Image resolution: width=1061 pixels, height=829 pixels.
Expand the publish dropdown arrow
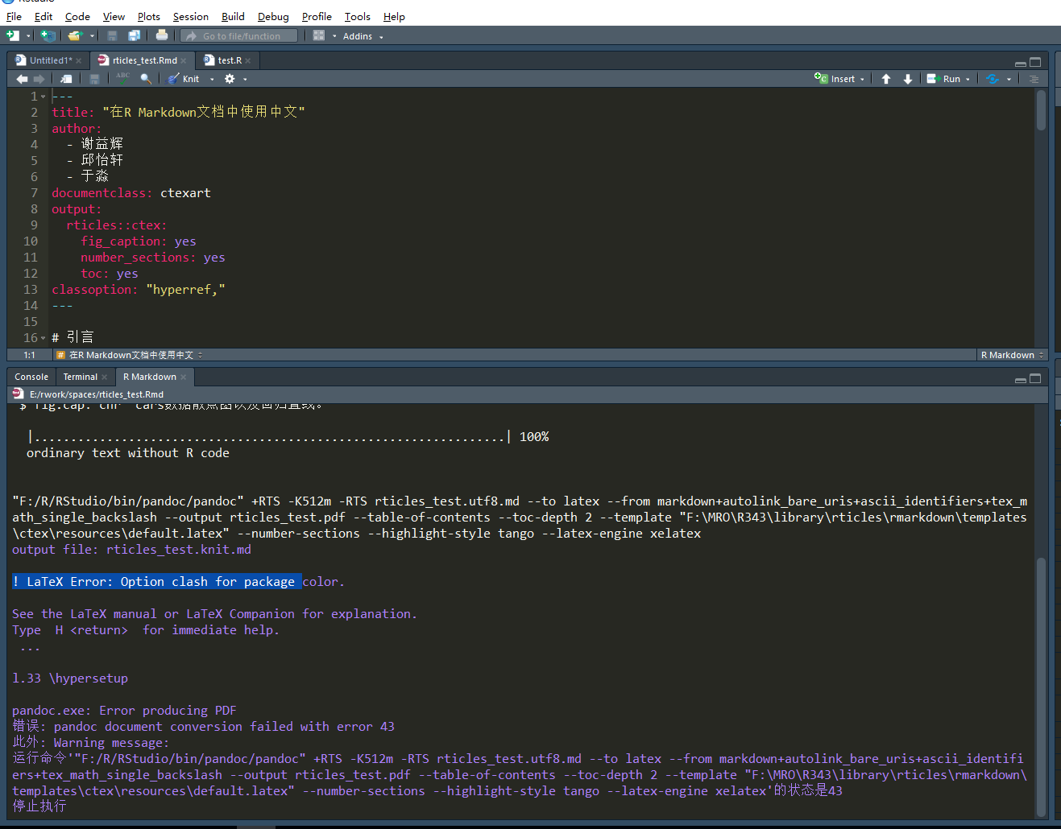[x=1009, y=80]
